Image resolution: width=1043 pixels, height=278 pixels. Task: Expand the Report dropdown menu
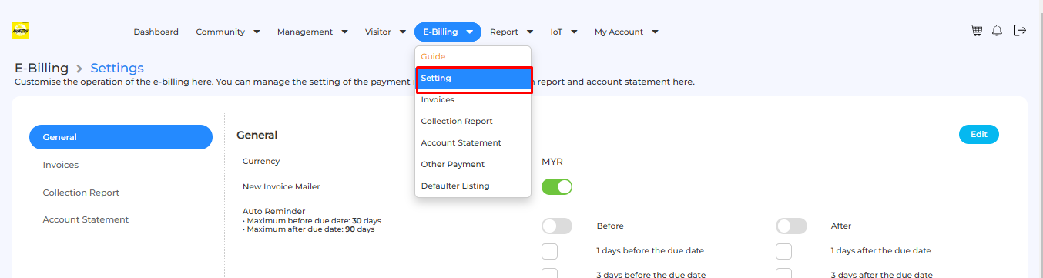511,32
